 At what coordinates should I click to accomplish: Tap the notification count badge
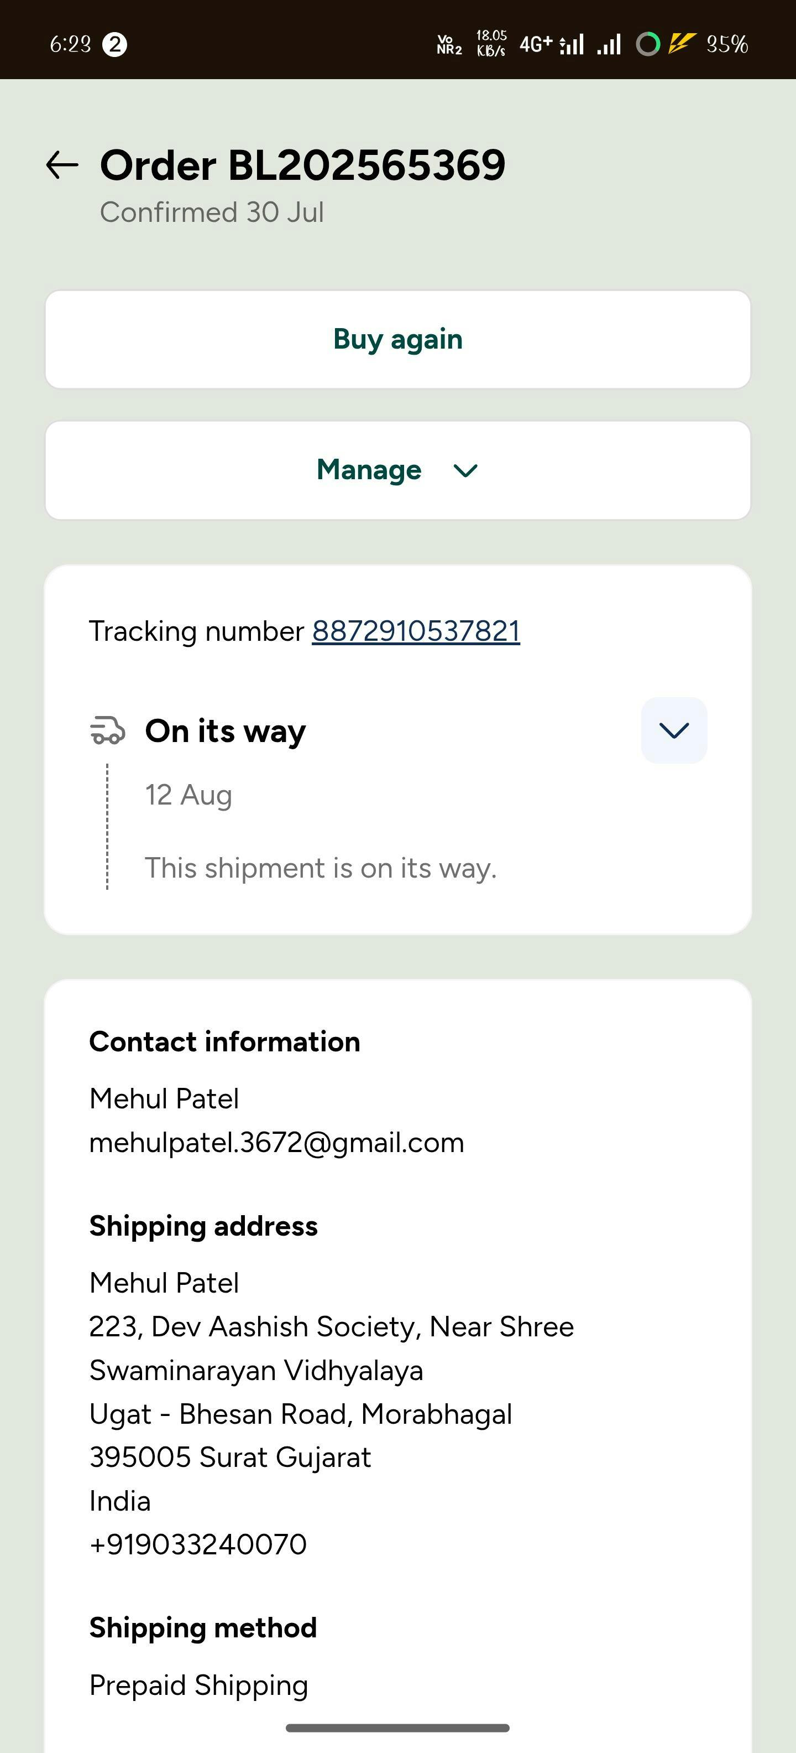click(114, 45)
